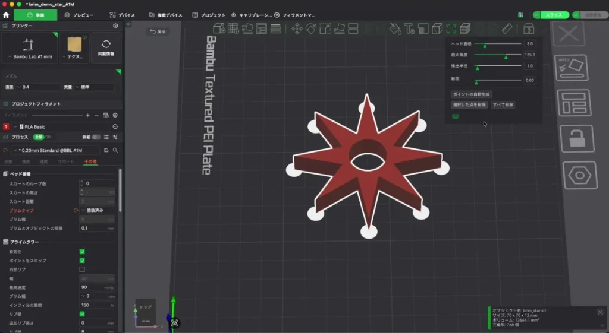609x333 pixels.
Task: Click the lock plate icon on right
Action: point(577,138)
